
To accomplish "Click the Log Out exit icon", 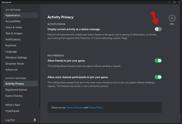I will point(35,120).
